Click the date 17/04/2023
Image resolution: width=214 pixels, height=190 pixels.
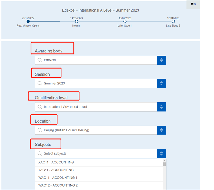tap(173, 18)
